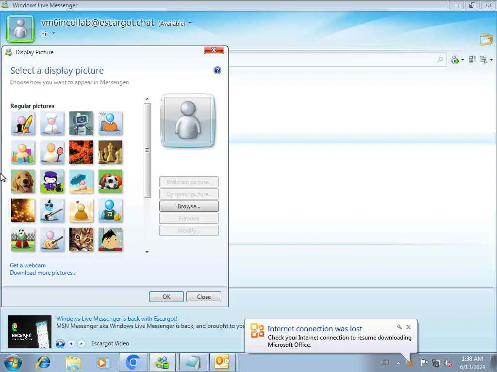Click the pictures list scrollbar thumb

[x=147, y=150]
